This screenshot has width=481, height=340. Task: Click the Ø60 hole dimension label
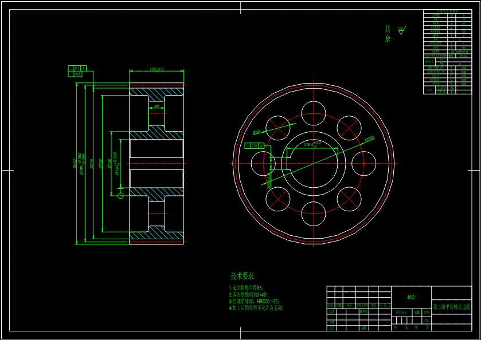pos(256,132)
